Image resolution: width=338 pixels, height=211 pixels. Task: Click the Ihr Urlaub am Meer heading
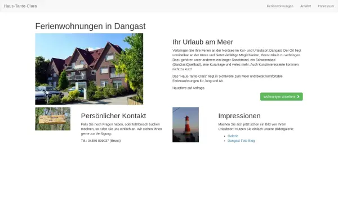[203, 42]
